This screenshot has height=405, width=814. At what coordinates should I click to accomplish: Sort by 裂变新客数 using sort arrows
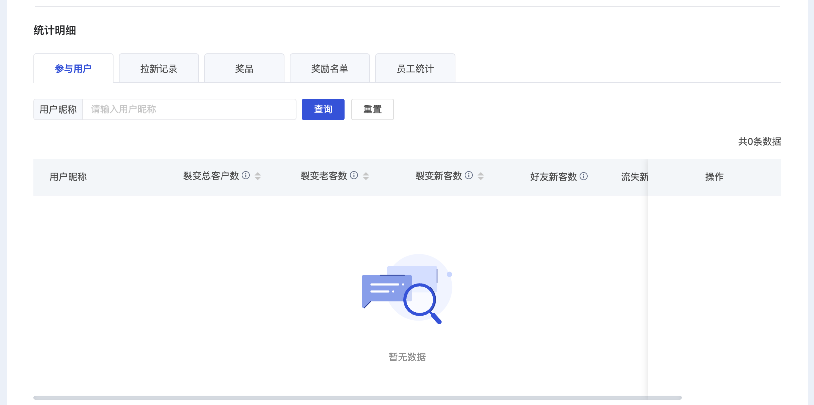click(481, 176)
